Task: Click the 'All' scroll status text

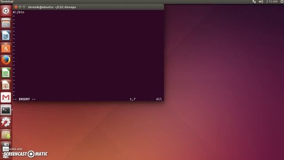Action: (159, 99)
